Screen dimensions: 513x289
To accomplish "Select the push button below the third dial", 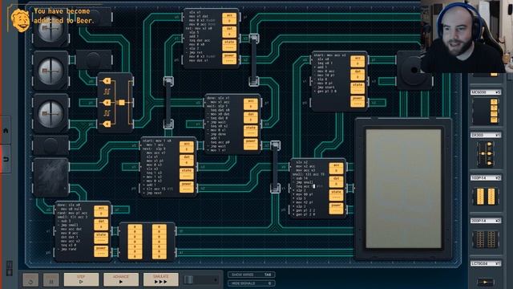I will coord(50,145).
